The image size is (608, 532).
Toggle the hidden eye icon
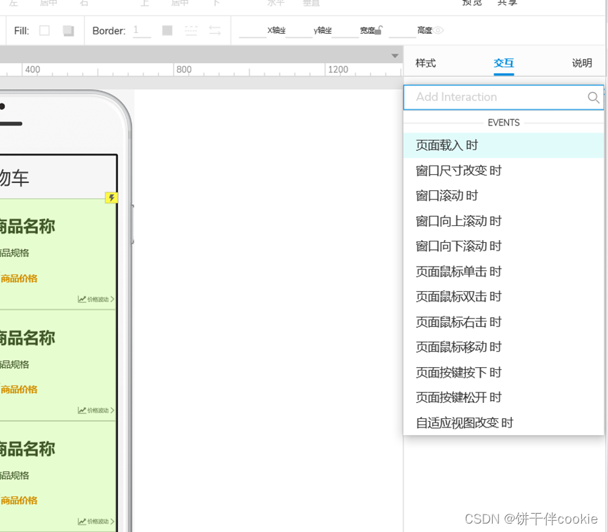[x=439, y=29]
